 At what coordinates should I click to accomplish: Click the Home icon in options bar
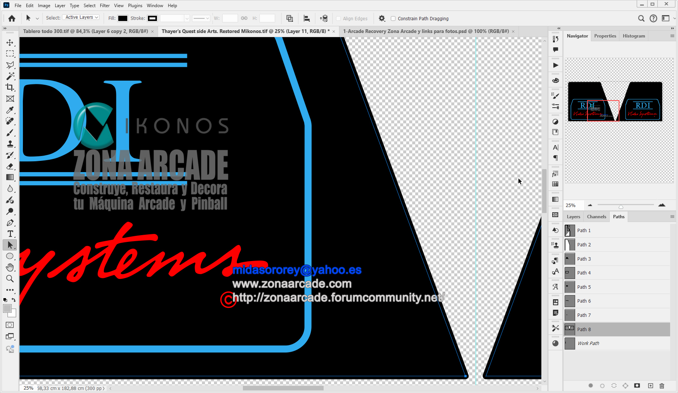pos(12,18)
